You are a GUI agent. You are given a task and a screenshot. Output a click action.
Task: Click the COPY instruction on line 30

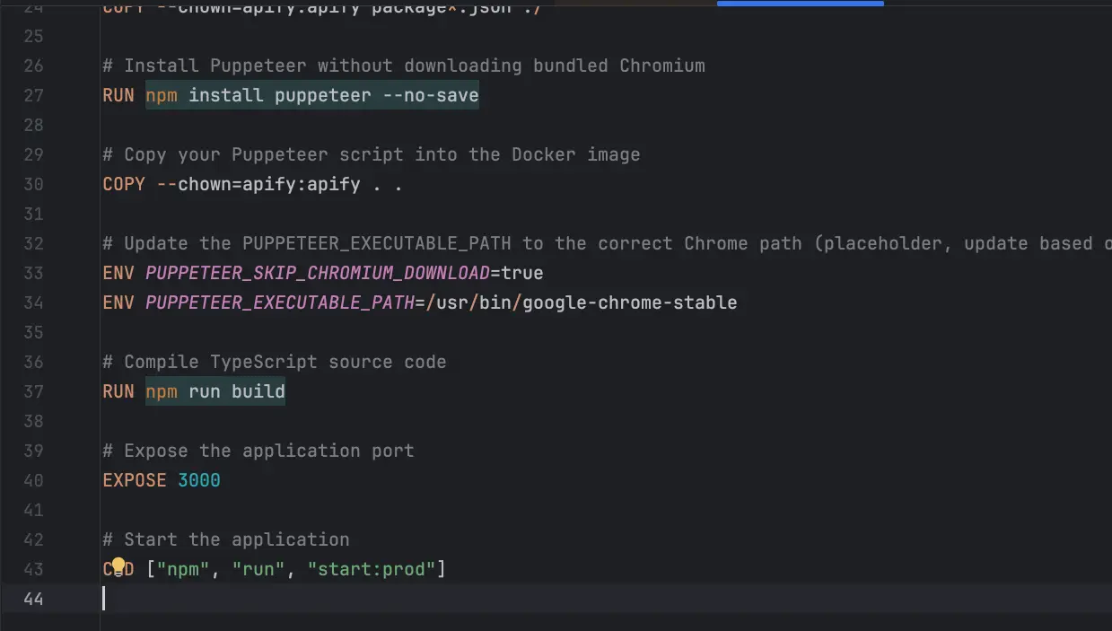(x=123, y=184)
